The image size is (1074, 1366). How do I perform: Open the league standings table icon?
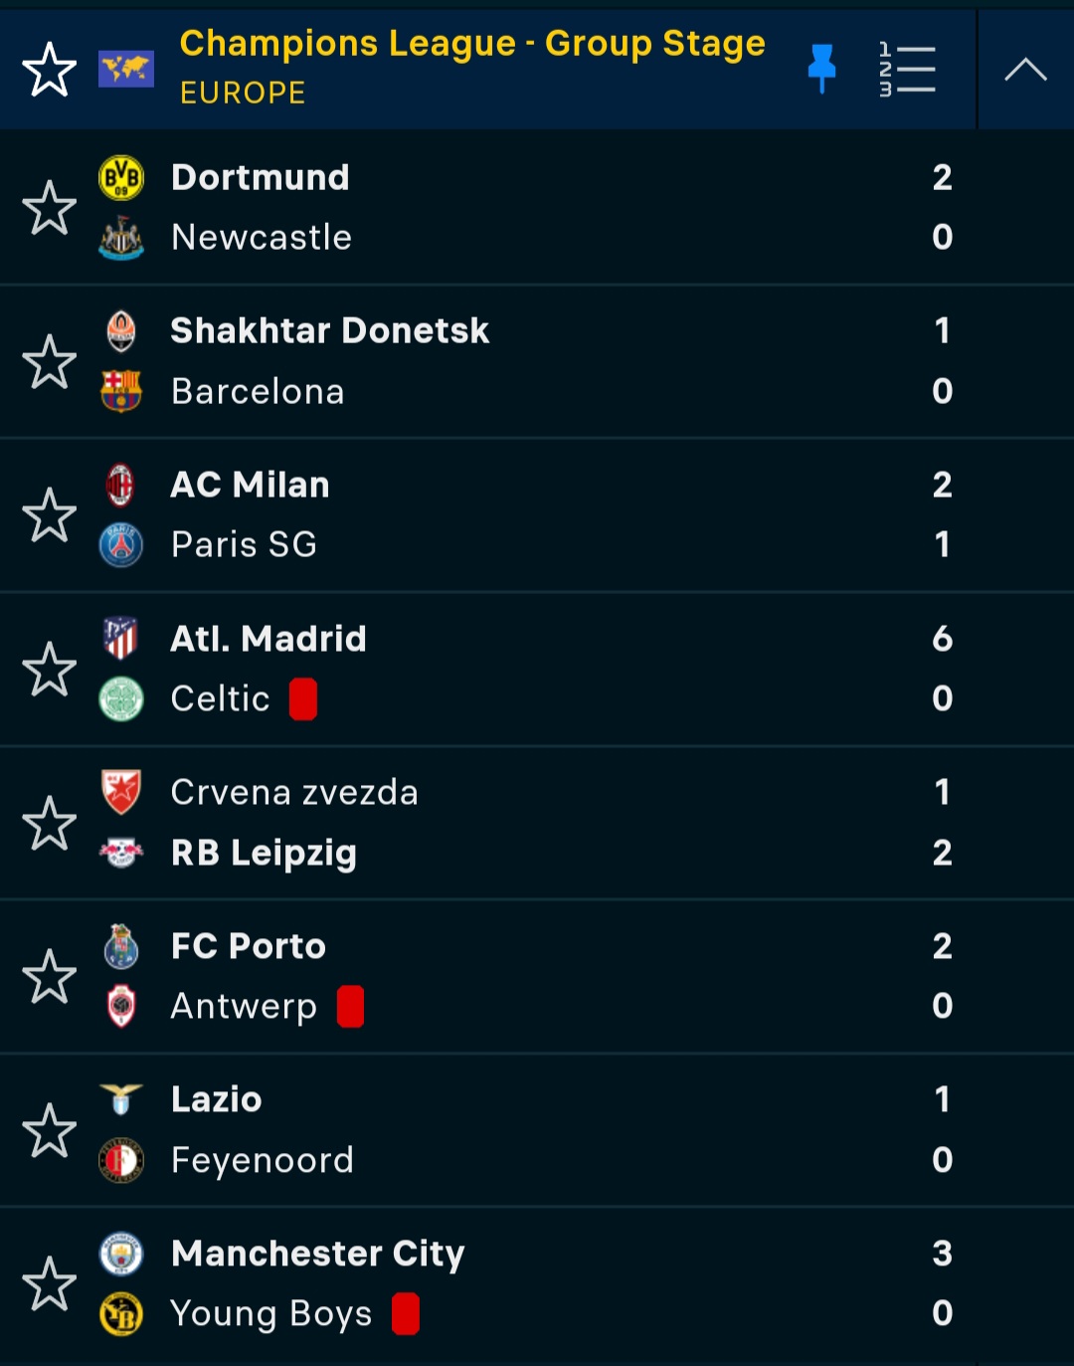pos(907,70)
